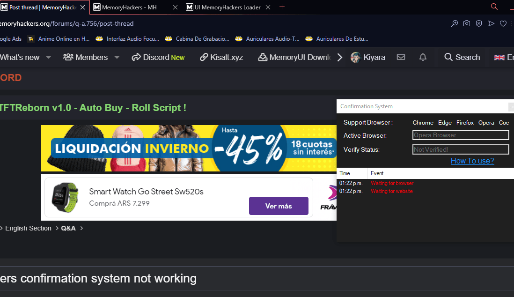The image size is (514, 297).
Task: Open a new browser tab with plus
Action: tap(282, 7)
